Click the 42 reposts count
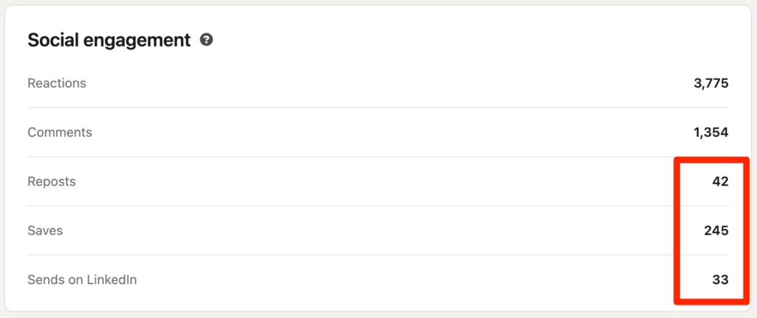757x318 pixels. click(720, 182)
